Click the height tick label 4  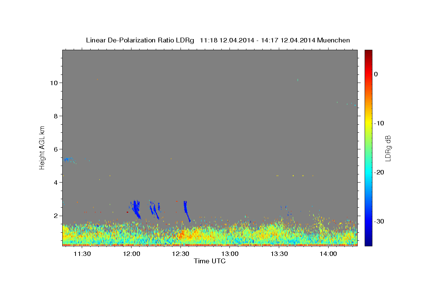click(55, 182)
